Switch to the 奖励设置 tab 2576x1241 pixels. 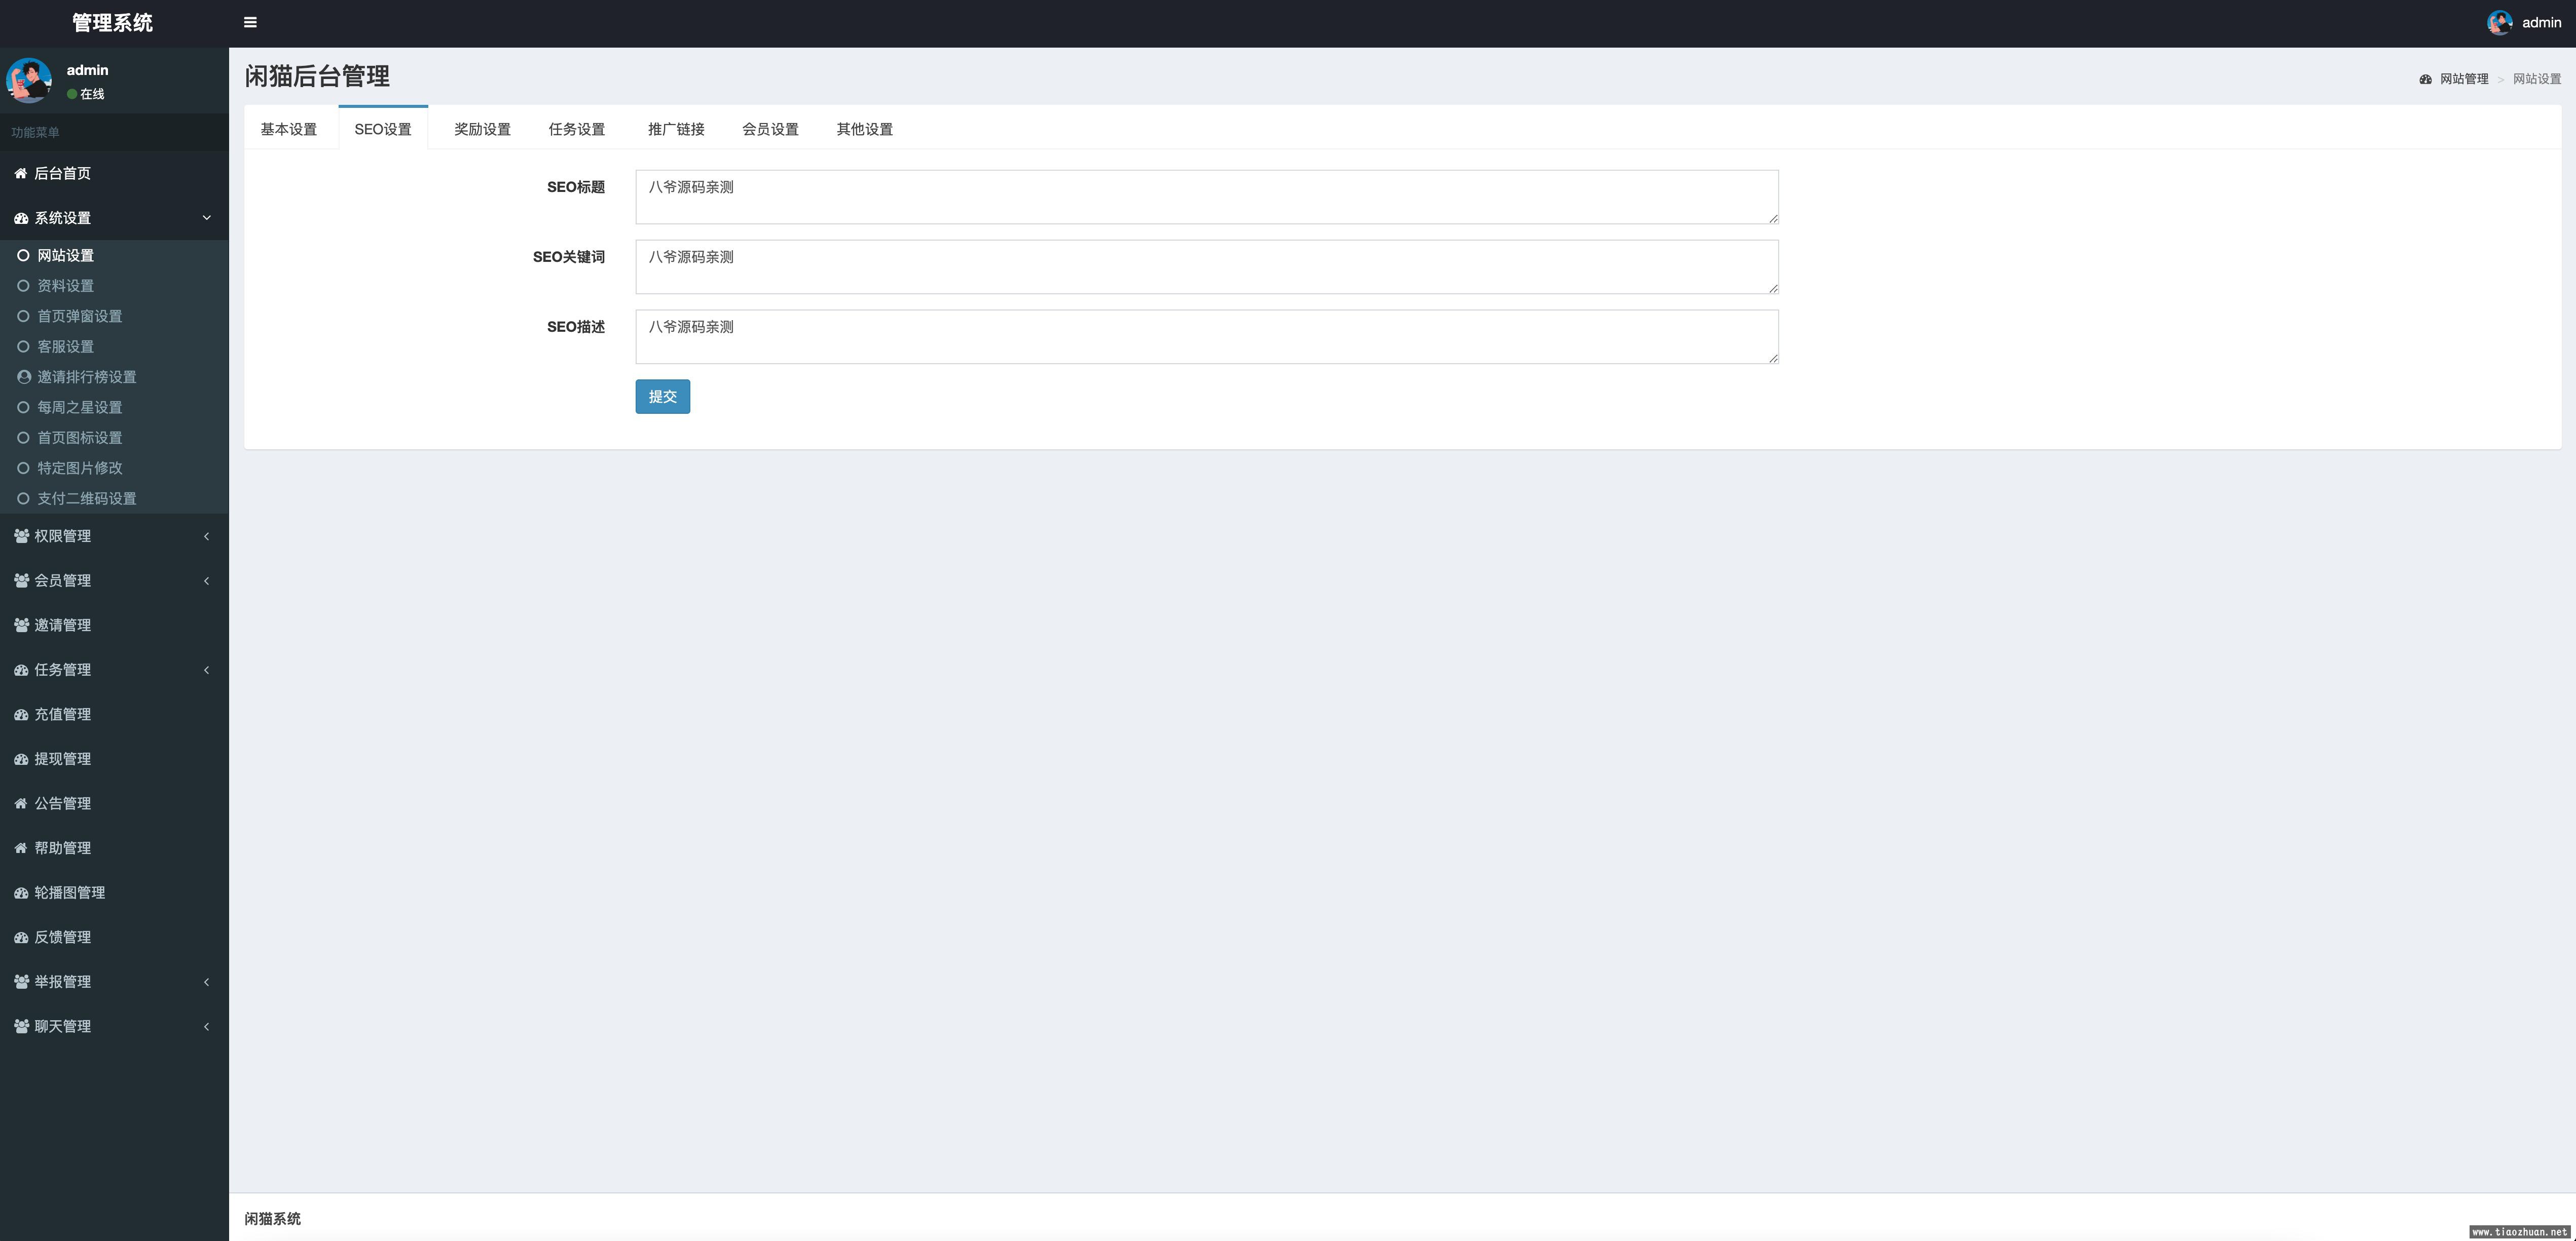click(x=482, y=129)
